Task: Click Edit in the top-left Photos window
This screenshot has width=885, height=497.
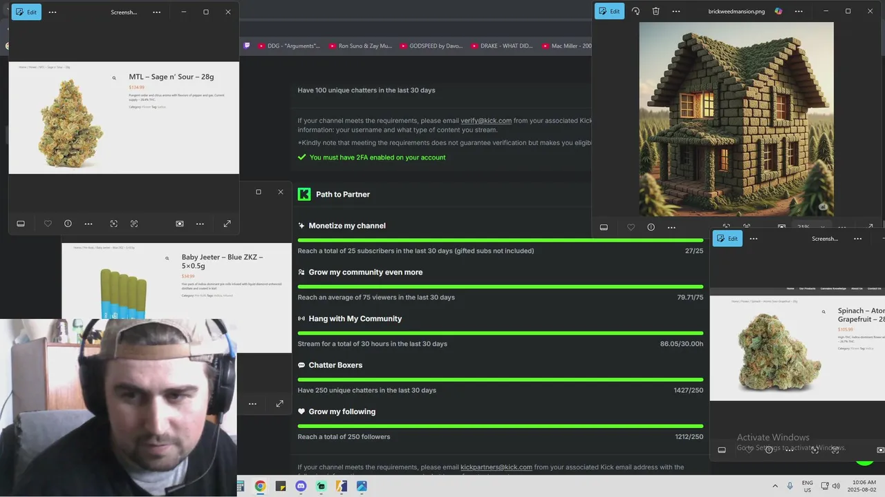Action: pyautogui.click(x=26, y=12)
